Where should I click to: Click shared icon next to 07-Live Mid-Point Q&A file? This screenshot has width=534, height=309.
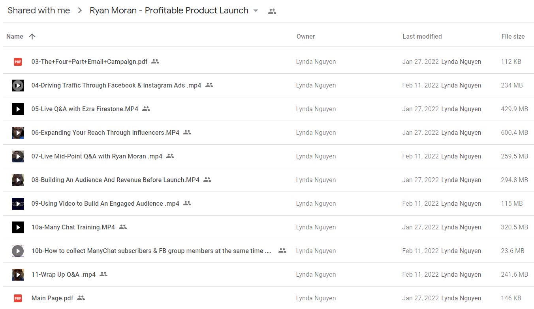click(x=170, y=156)
